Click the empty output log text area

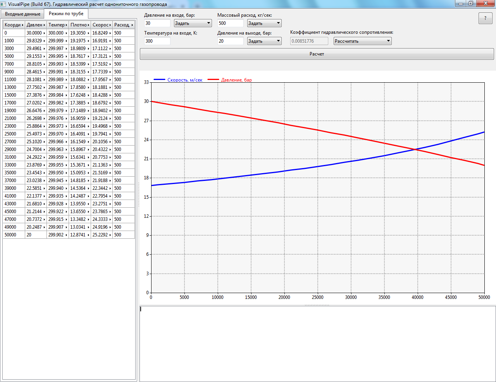click(317, 344)
